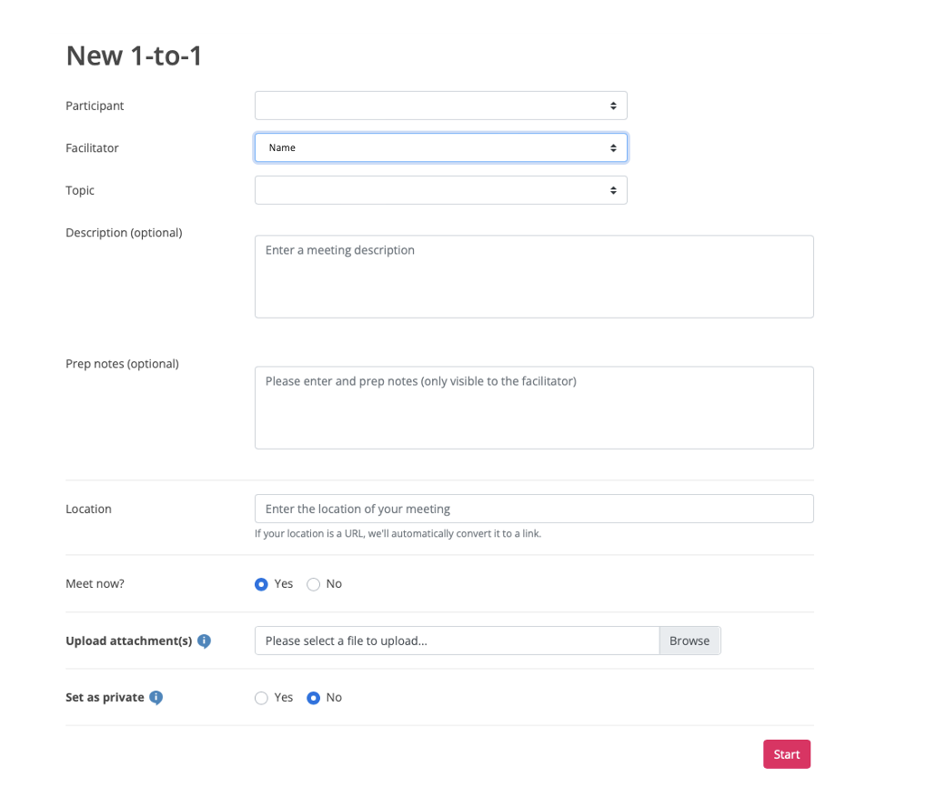Choose Yes for Set as private
Image resolution: width=926 pixels, height=808 pixels.
point(262,698)
